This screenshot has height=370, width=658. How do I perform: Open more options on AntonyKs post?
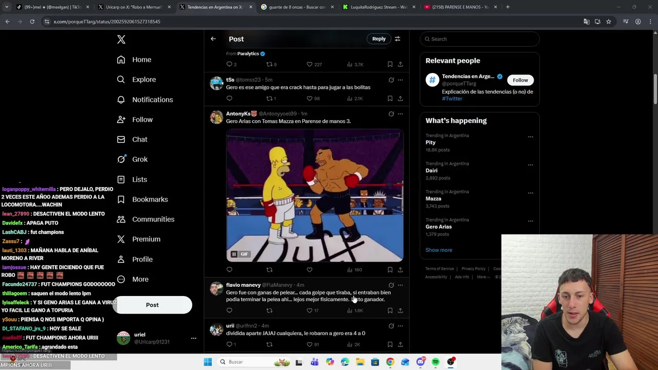[x=400, y=114]
